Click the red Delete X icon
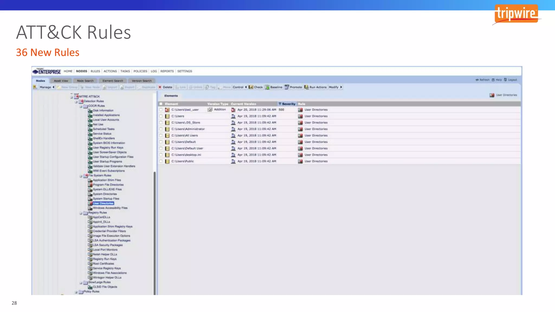 click(x=160, y=87)
